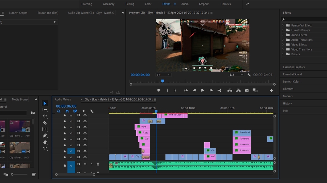327x183 pixels.
Task: Toggle timeline snapping magnet icon
Action: tap(67, 111)
